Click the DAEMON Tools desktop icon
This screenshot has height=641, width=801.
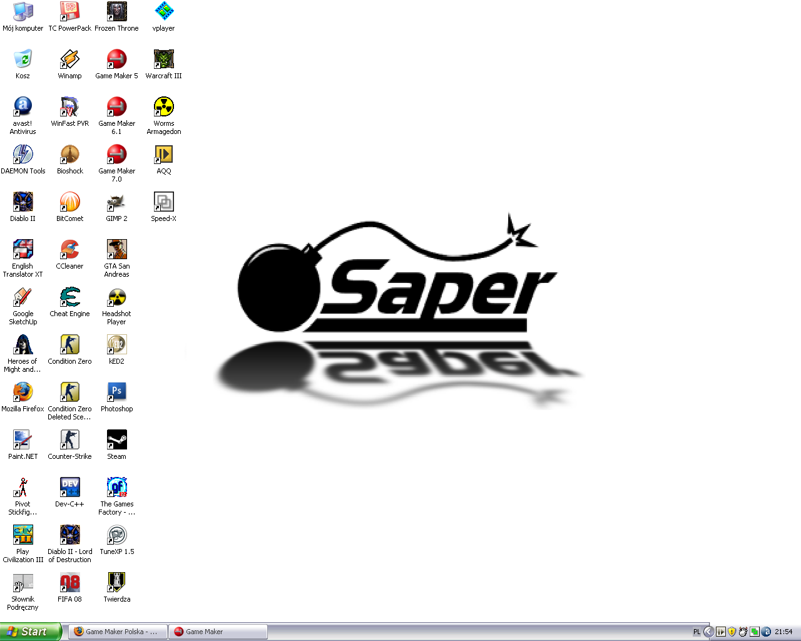click(23, 155)
